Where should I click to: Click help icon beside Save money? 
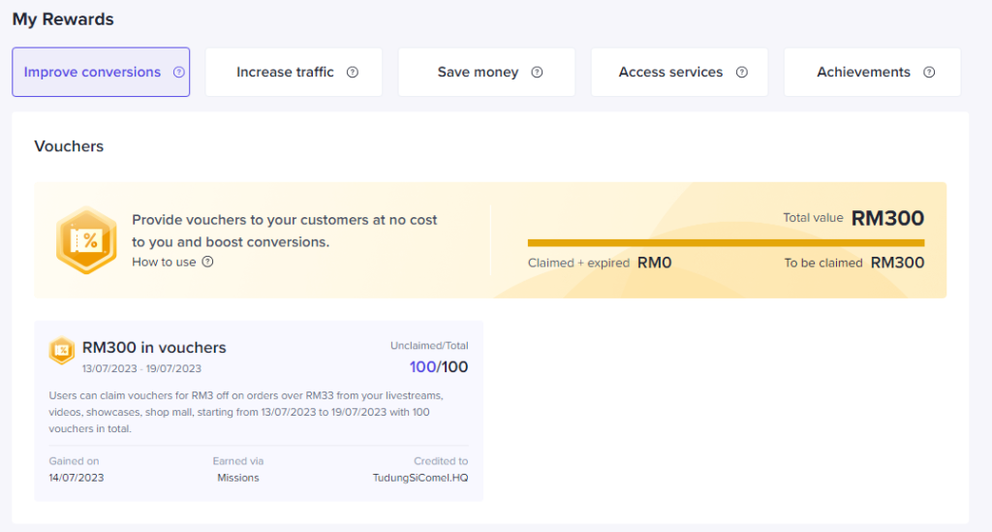[537, 72]
